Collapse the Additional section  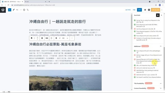pos(161,46)
